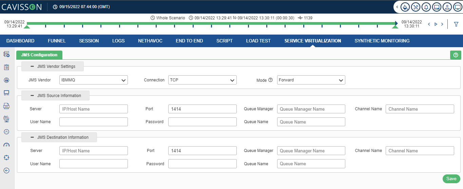
Task: Open the JMS Vendor dropdown
Action: tap(94, 80)
